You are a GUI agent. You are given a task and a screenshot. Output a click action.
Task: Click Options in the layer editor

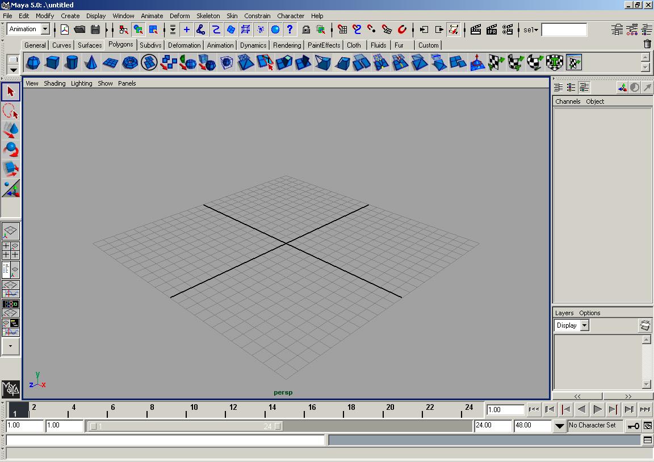coord(589,313)
